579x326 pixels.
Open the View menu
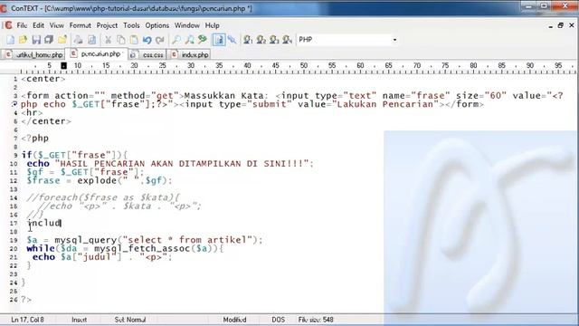[56, 25]
